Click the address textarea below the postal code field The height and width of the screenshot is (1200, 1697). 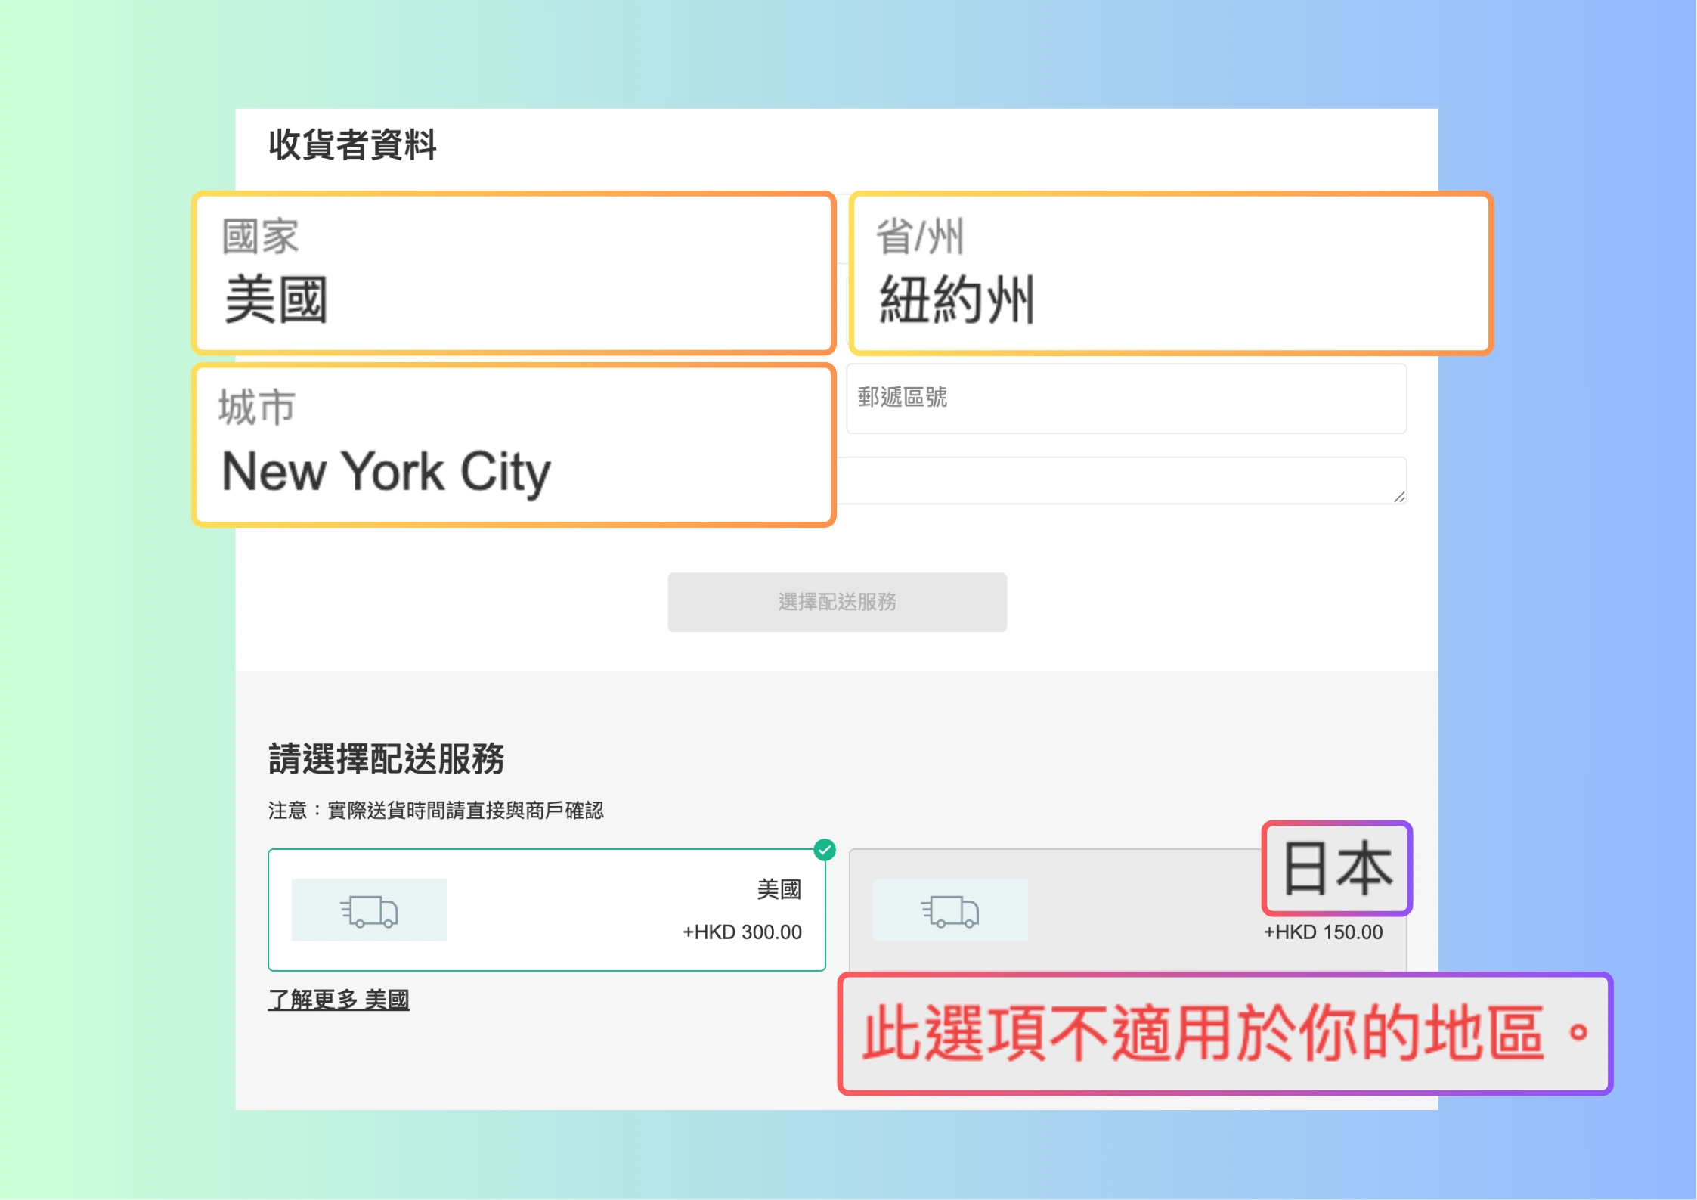click(x=1119, y=480)
